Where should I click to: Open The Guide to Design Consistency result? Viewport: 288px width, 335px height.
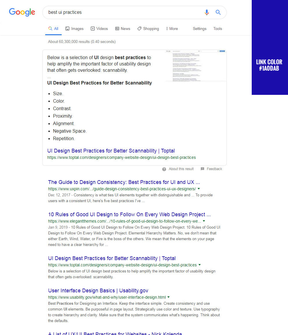[x=124, y=182]
